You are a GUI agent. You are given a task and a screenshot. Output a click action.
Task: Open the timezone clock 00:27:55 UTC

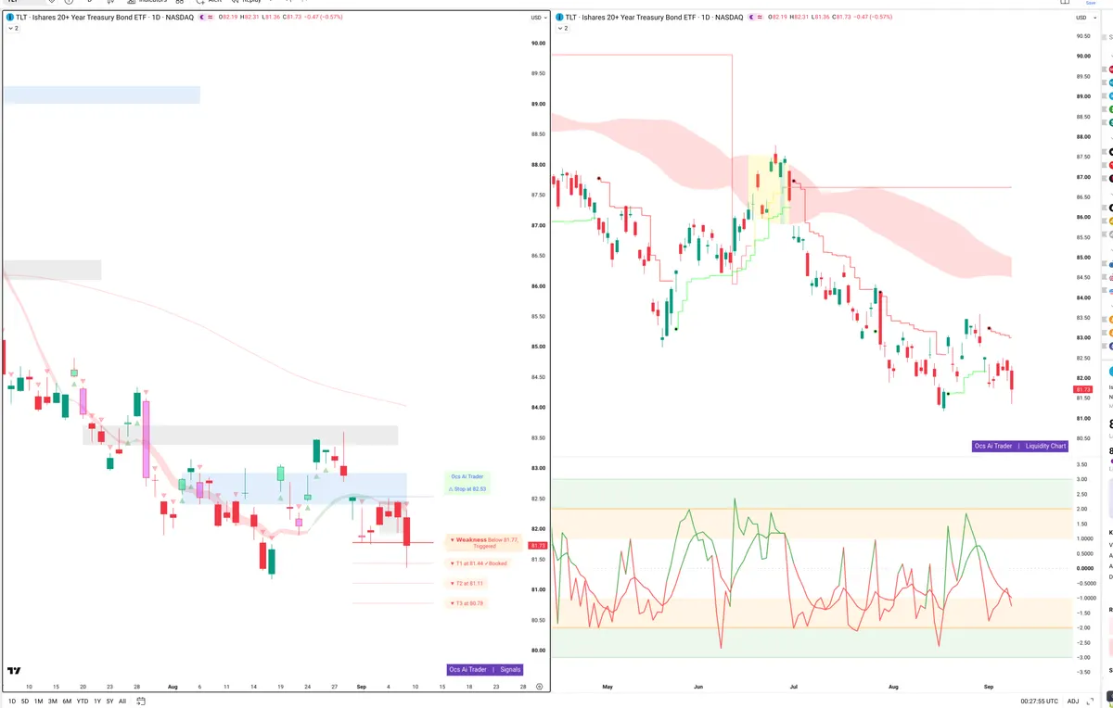tap(1040, 701)
